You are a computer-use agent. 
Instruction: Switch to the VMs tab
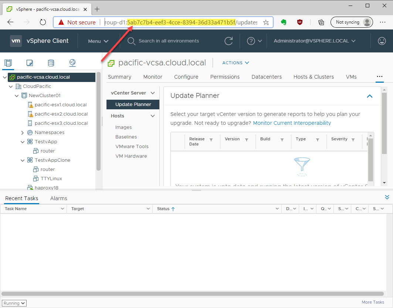pos(351,77)
